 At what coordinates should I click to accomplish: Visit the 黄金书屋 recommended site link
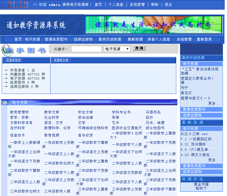click(x=201, y=184)
